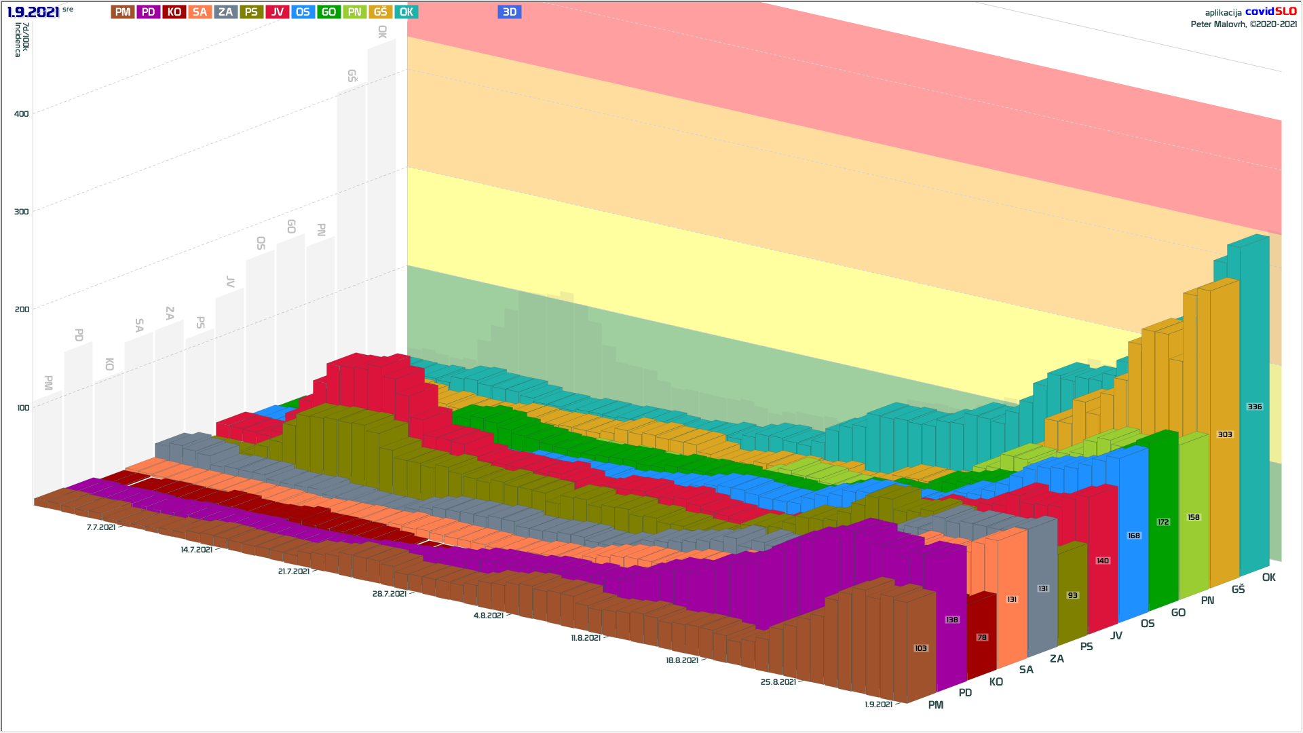Toggle the PD purple region button
1303x733 pixels.
(148, 12)
